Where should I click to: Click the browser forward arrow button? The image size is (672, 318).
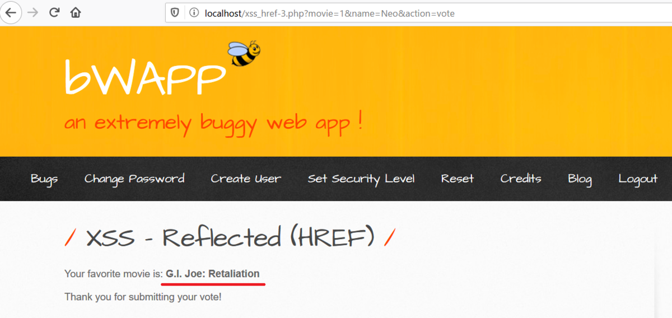[33, 12]
